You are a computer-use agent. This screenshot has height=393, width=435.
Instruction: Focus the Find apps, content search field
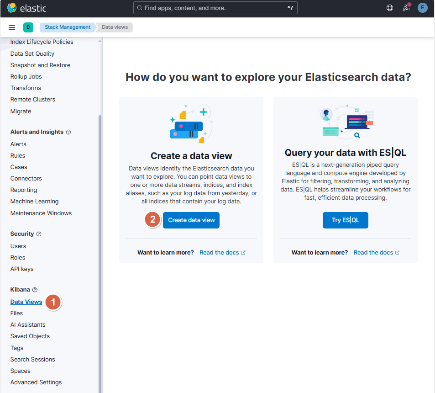point(215,8)
